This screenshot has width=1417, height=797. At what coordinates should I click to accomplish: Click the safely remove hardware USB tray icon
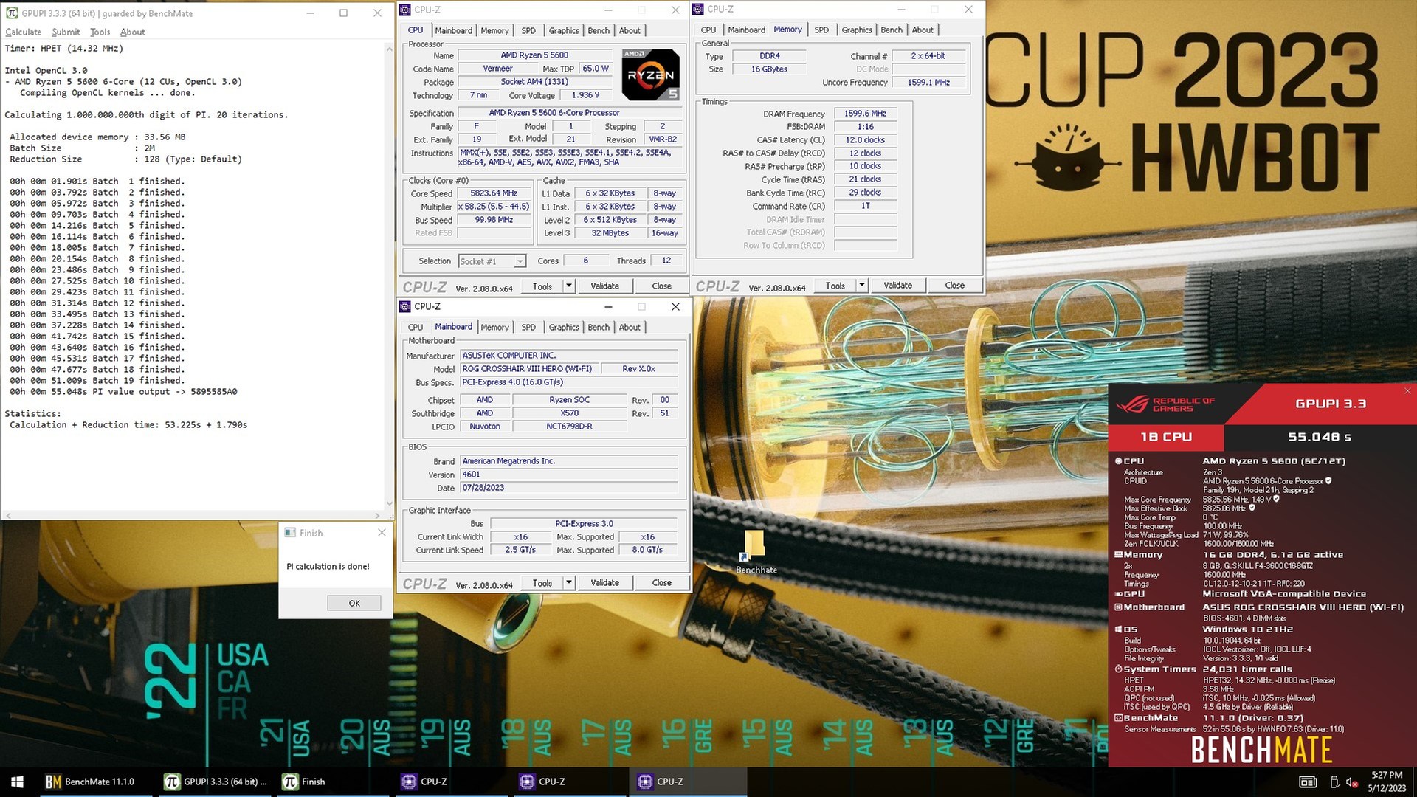pos(1334,782)
